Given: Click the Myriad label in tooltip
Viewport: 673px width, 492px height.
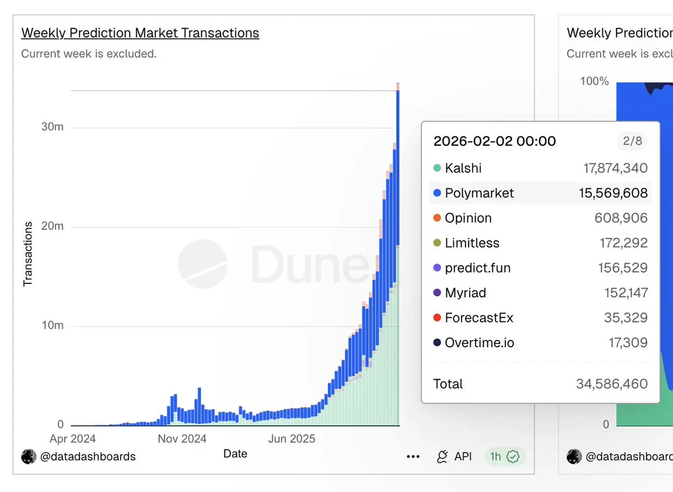Looking at the screenshot, I should pos(465,293).
